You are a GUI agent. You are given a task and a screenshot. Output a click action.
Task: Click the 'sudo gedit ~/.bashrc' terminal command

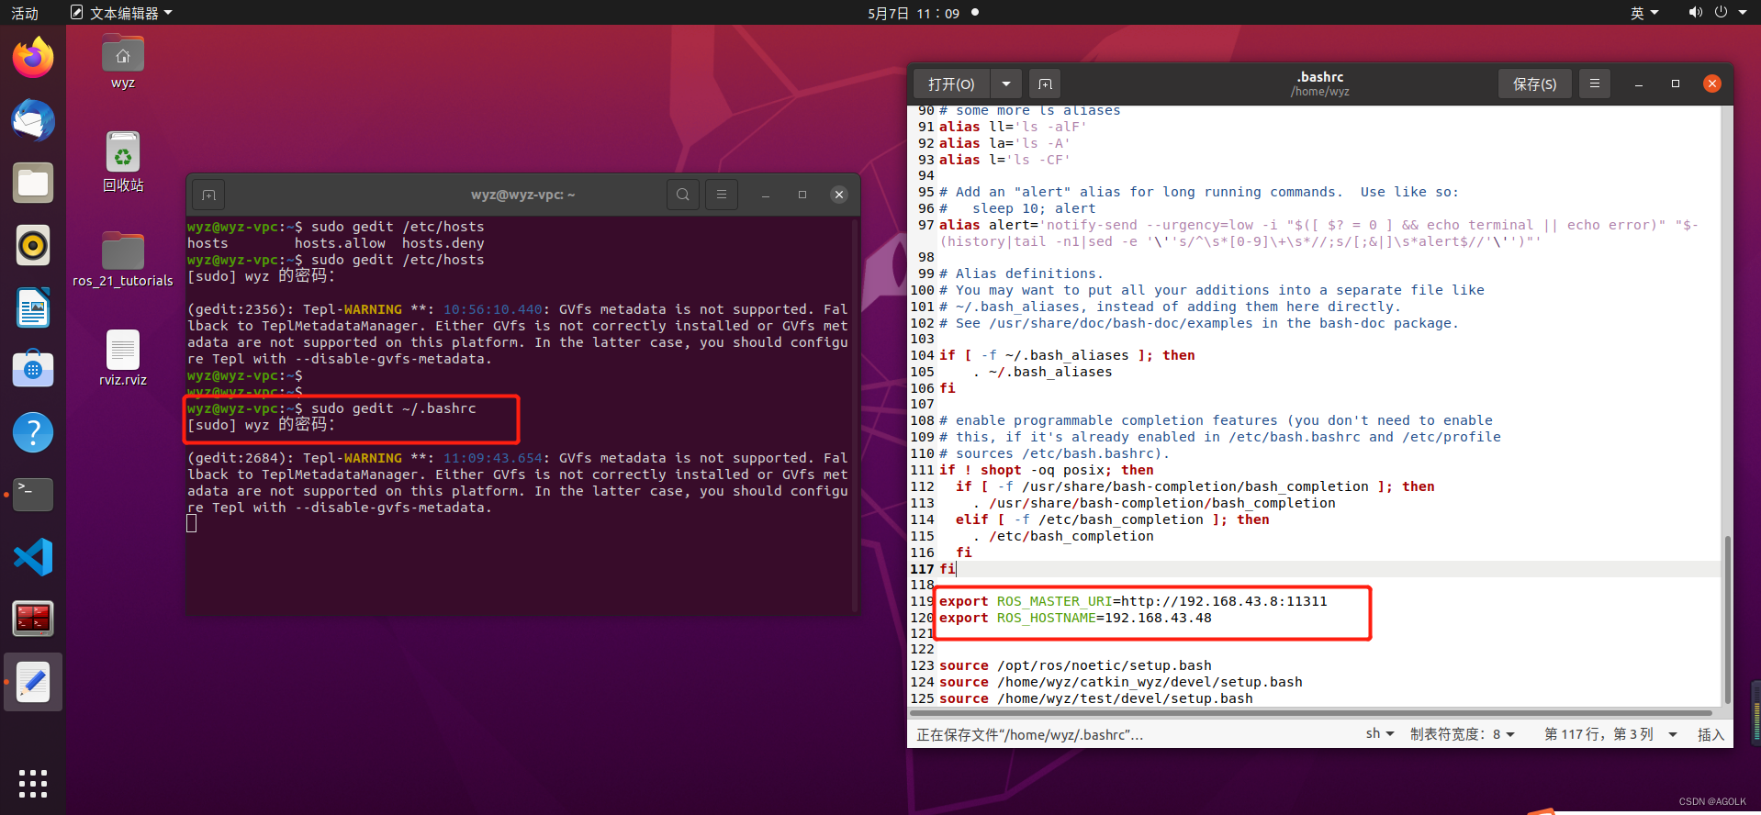[394, 408]
